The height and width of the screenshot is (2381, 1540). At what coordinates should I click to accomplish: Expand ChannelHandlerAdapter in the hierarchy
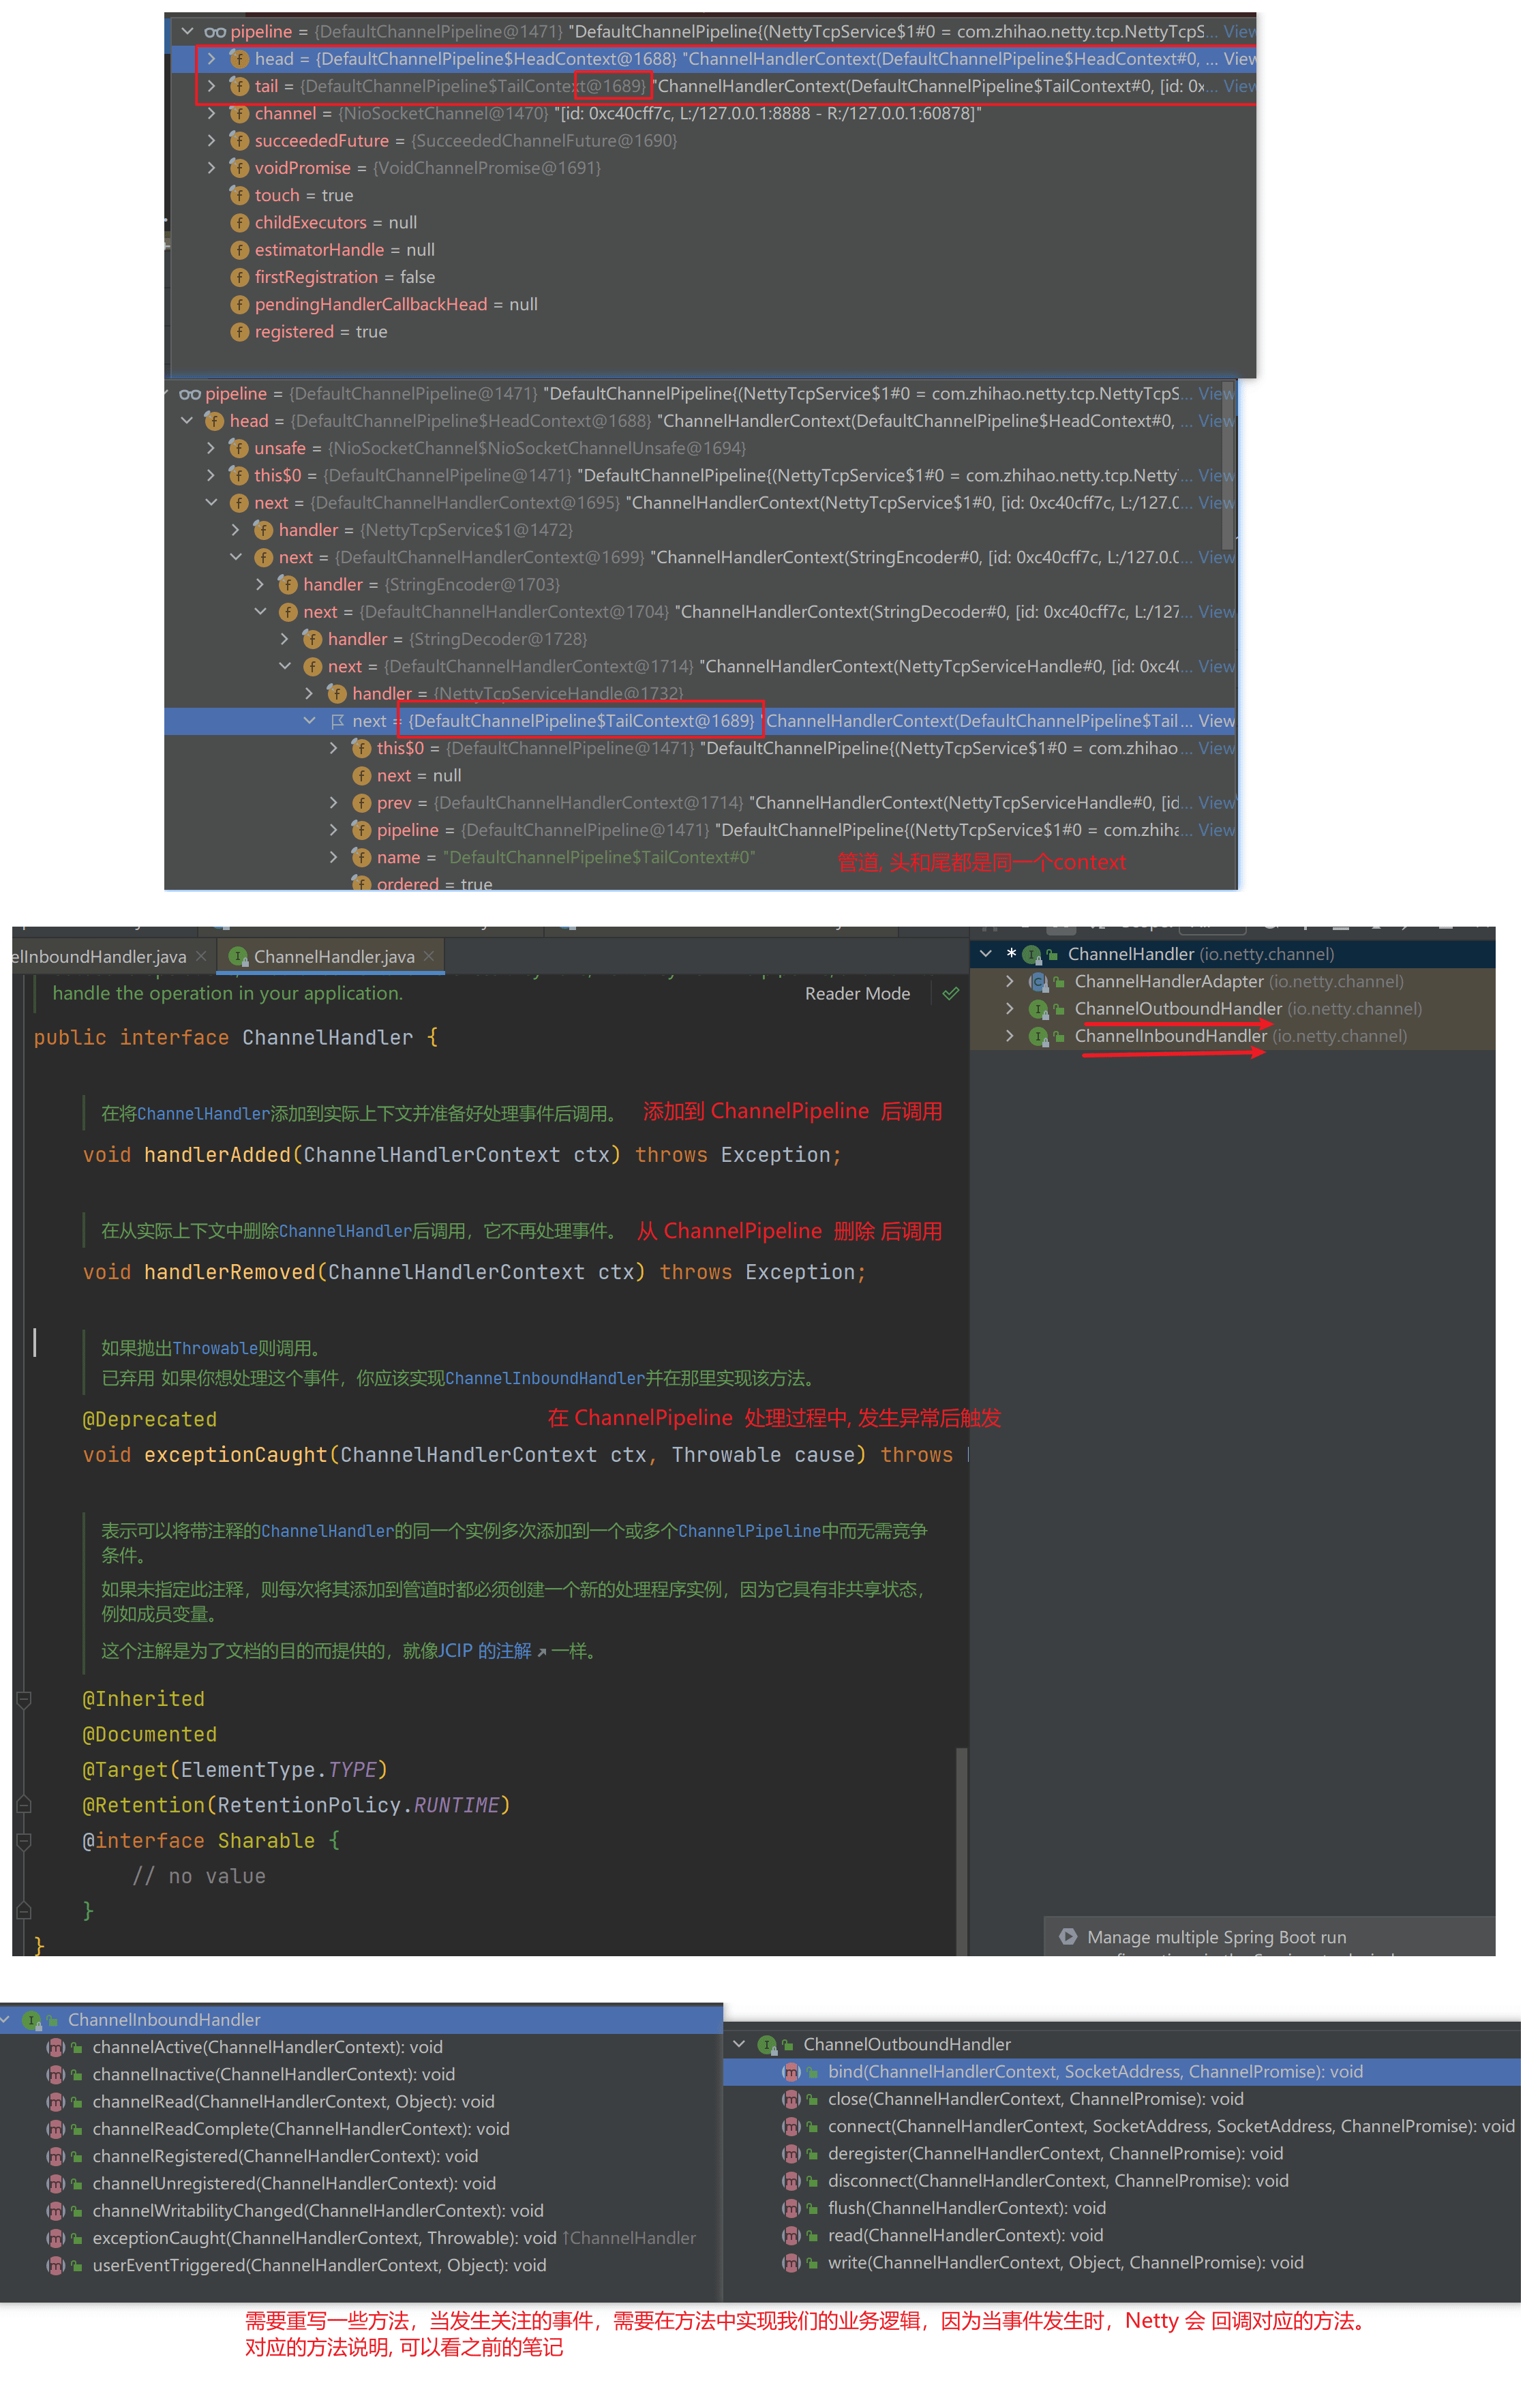1009,981
